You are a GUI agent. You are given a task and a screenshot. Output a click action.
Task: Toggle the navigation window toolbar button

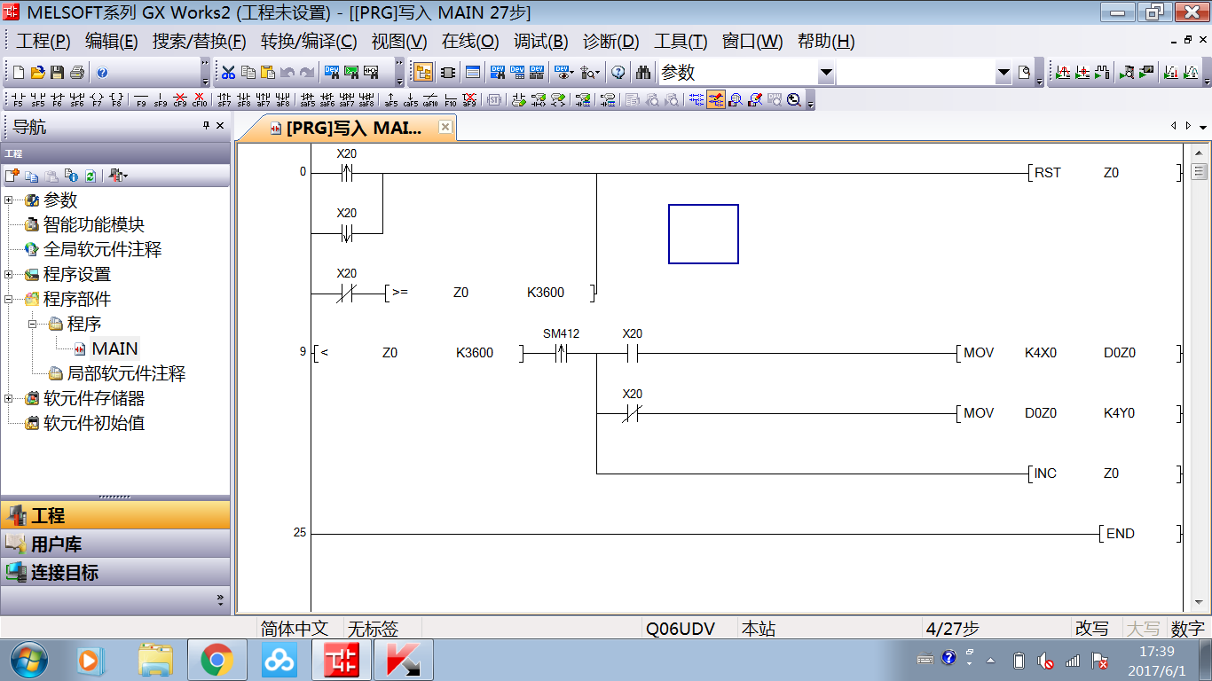tap(423, 73)
